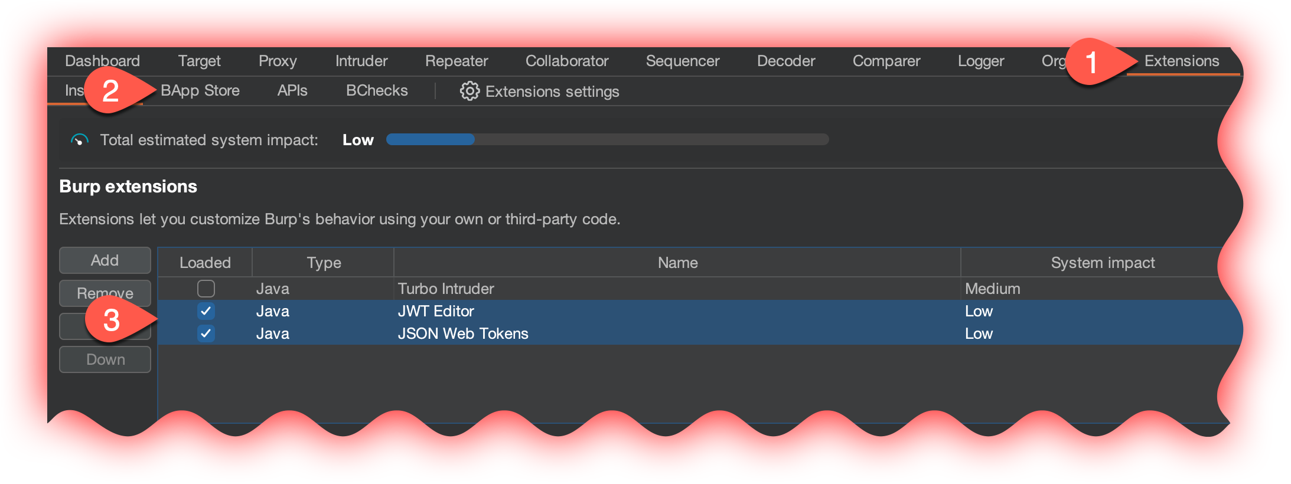Open the Dashboard tab
Image resolution: width=1291 pixels, height=484 pixels.
[x=102, y=61]
